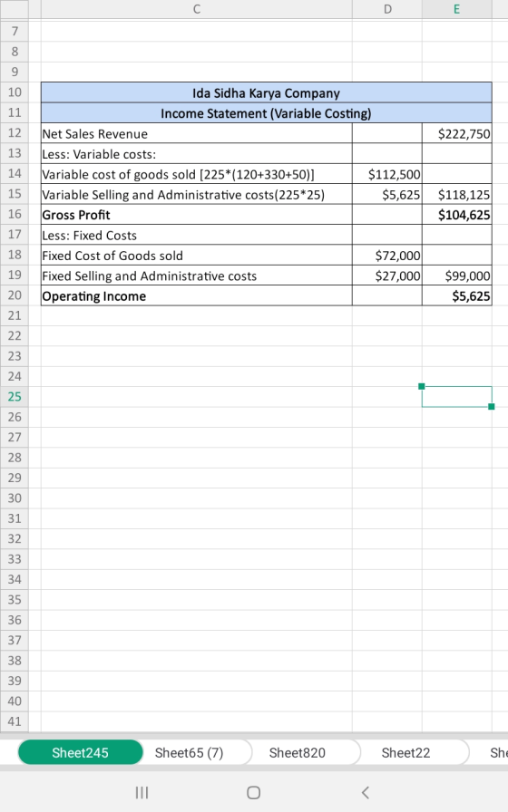This screenshot has width=508, height=812.
Task: Select row 12 header
Action: point(15,133)
